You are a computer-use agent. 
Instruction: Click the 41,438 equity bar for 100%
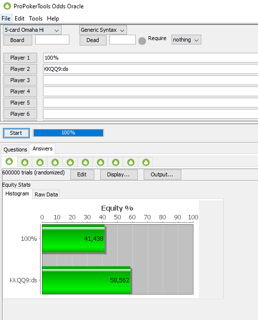(x=73, y=238)
